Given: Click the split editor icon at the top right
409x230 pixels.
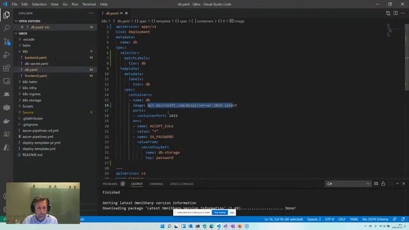Looking at the screenshot, I should click(396, 13).
